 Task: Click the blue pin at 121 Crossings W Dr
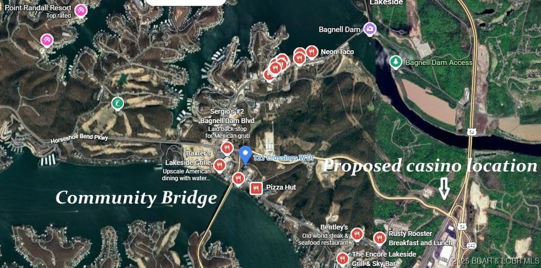(245, 155)
